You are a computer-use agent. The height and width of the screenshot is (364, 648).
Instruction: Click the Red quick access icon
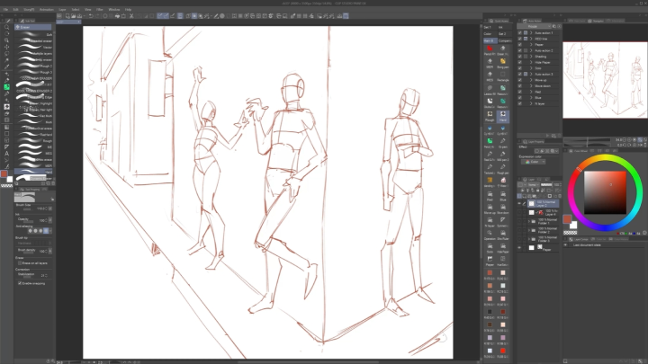[x=490, y=196]
